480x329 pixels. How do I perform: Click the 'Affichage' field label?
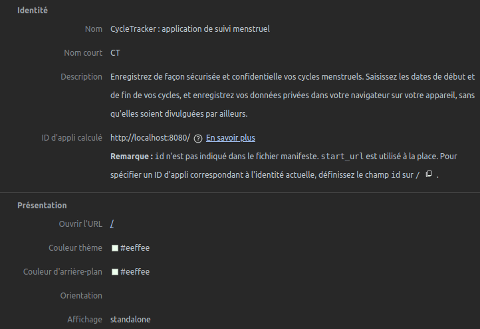point(84,320)
